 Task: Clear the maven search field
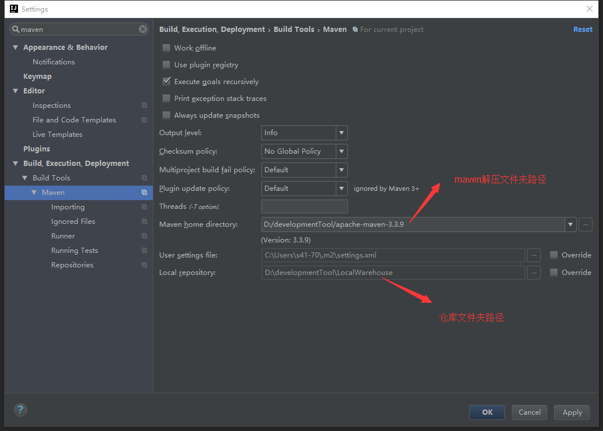(143, 29)
